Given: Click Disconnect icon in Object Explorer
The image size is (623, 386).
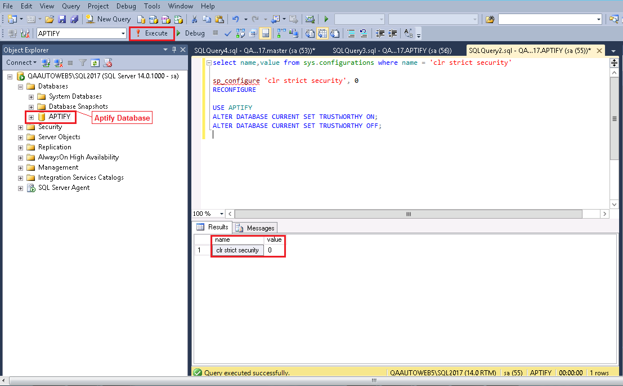Looking at the screenshot, I should (58, 63).
